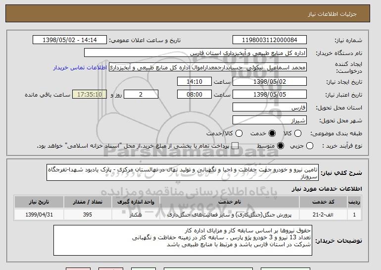Viewport: 381px width, 270px height.
Task: Click the اطلاعات خدمات مورد نیاز section heading
Action: click(x=327, y=189)
